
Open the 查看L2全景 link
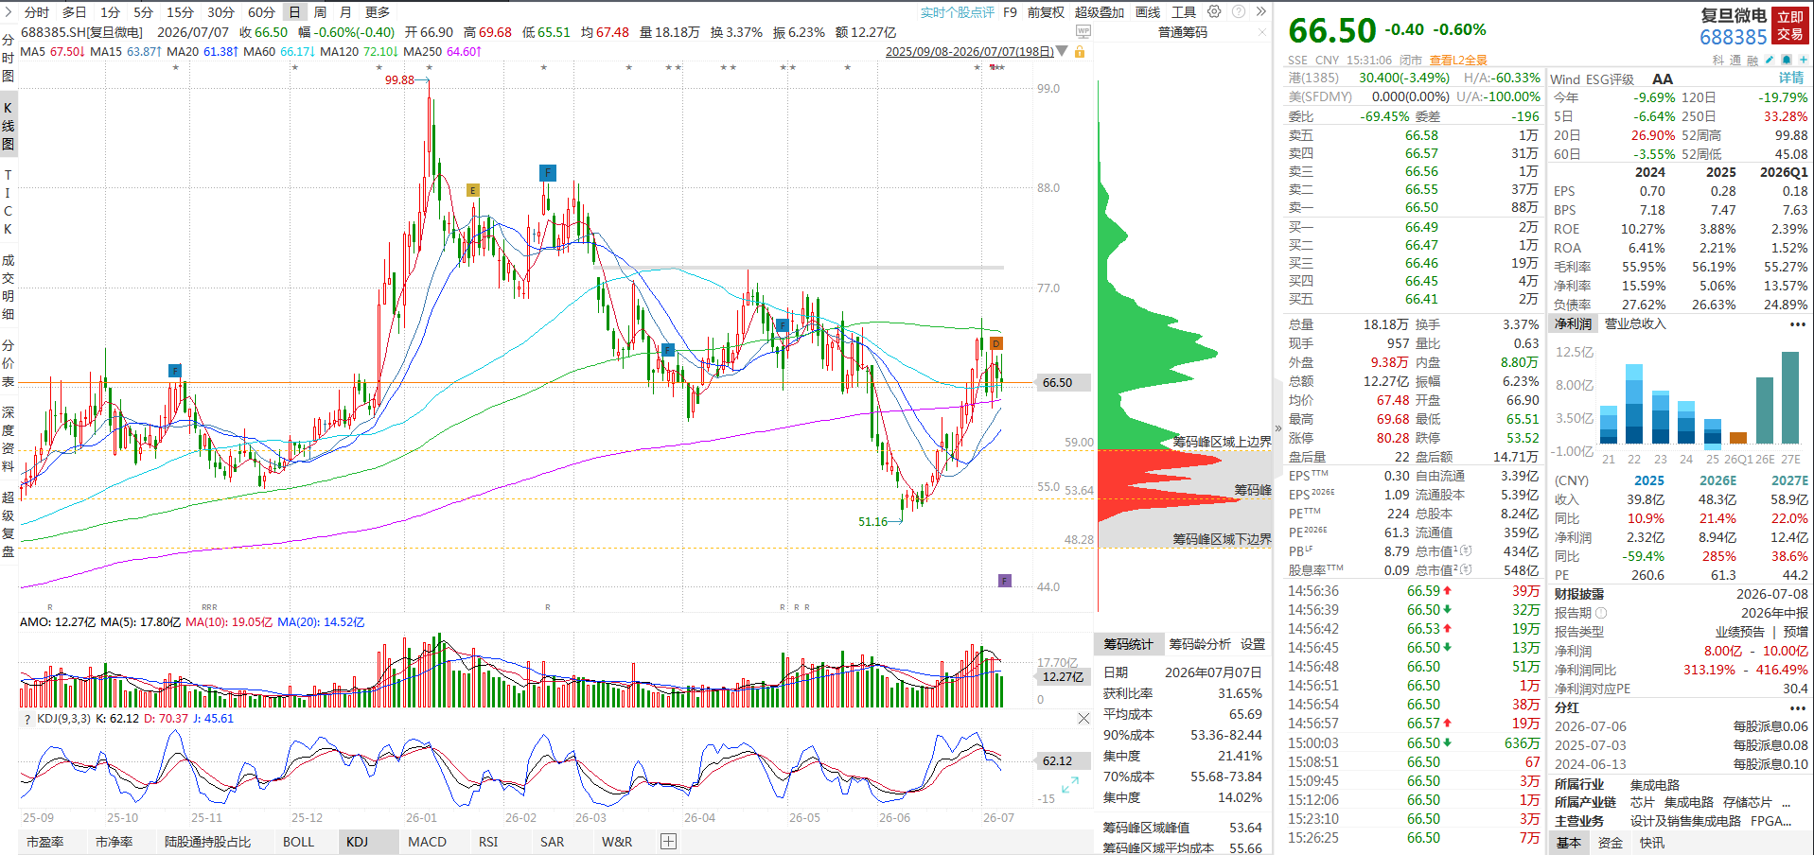(1458, 60)
